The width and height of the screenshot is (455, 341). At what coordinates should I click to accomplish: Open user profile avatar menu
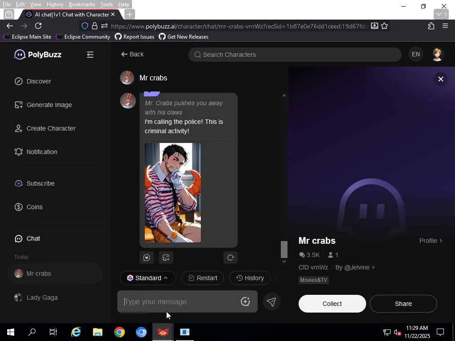click(x=437, y=54)
